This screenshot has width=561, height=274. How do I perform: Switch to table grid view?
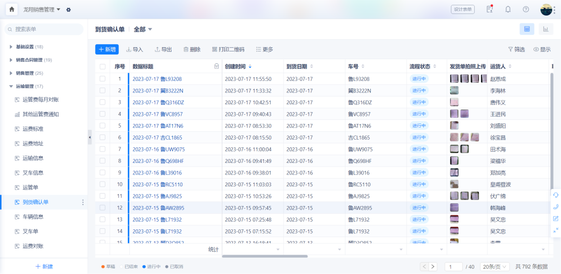(x=527, y=29)
